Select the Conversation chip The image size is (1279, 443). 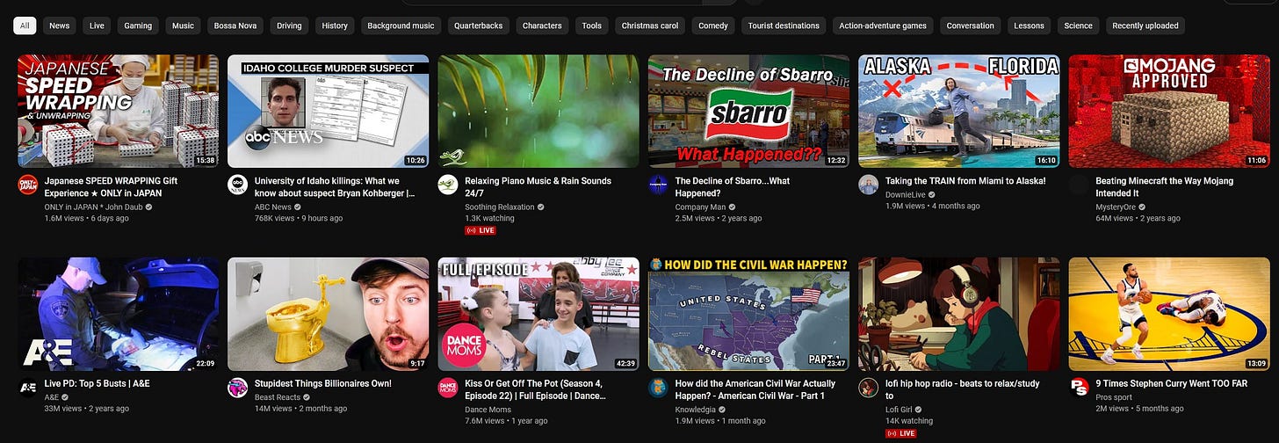tap(971, 25)
